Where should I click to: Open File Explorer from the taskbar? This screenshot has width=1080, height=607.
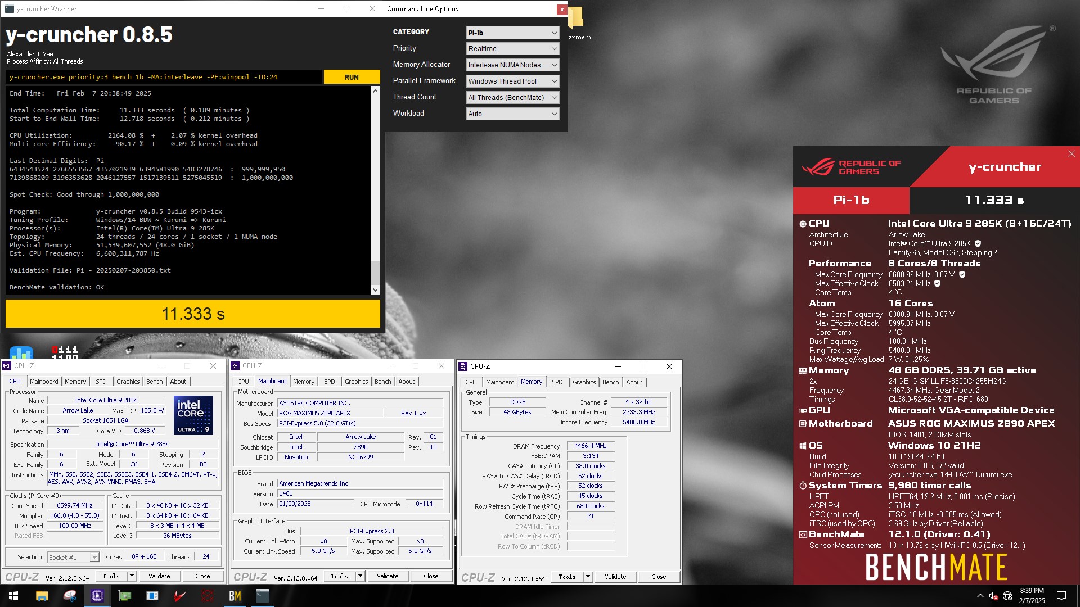tap(42, 596)
